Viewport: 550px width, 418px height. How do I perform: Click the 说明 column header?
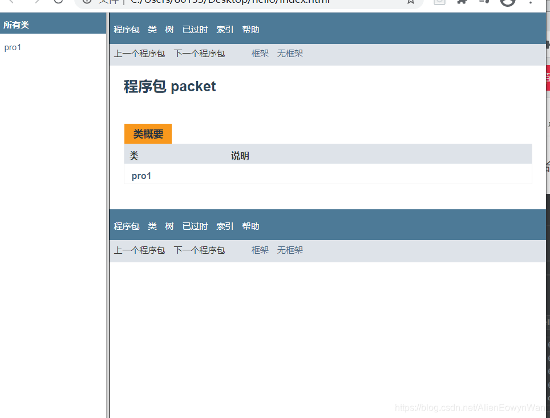(x=240, y=156)
